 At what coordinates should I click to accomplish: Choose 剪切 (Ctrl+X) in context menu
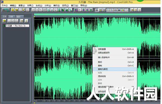click(115, 62)
